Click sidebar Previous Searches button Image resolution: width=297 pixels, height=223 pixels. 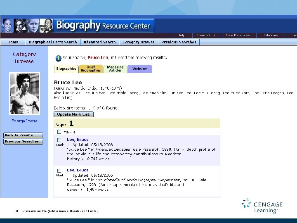(23, 142)
